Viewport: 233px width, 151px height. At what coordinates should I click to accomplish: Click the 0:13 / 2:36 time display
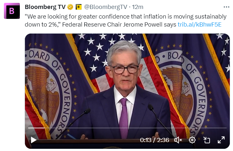click(x=155, y=140)
